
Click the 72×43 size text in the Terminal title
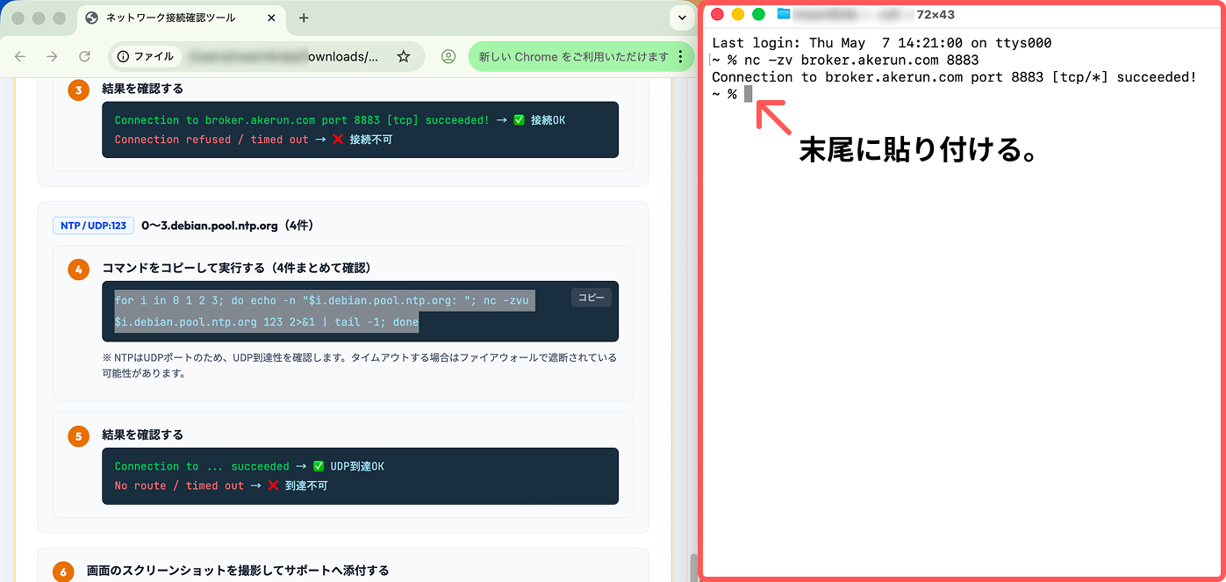tap(935, 14)
